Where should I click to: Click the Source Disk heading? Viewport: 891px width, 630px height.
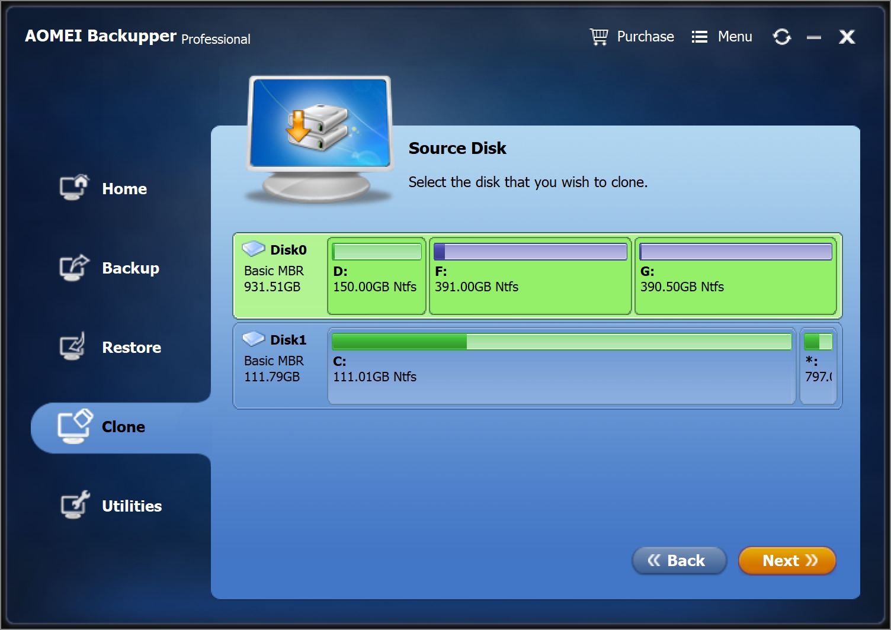click(x=457, y=148)
